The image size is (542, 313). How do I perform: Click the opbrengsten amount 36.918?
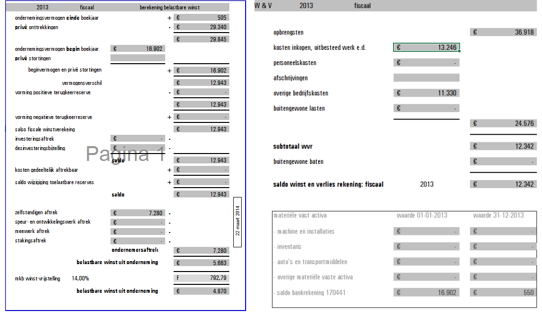point(503,32)
